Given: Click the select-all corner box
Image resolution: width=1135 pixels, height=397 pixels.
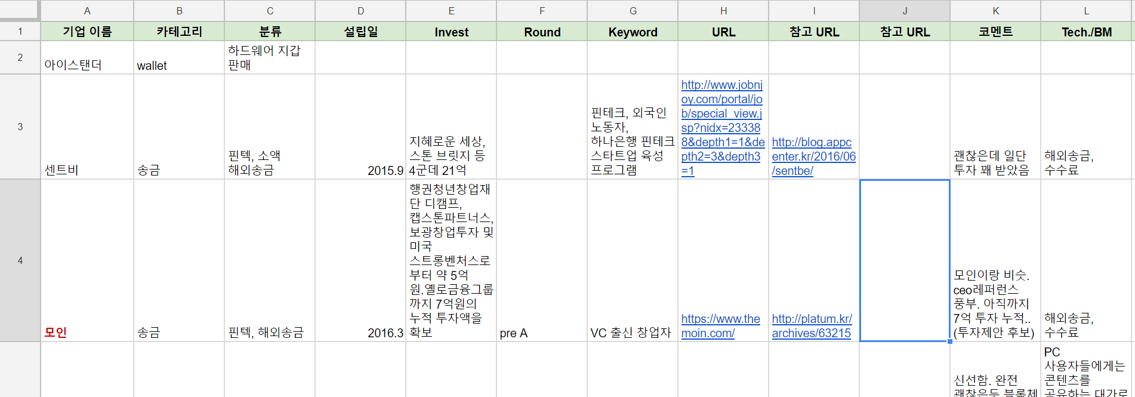Looking at the screenshot, I should click(x=20, y=10).
